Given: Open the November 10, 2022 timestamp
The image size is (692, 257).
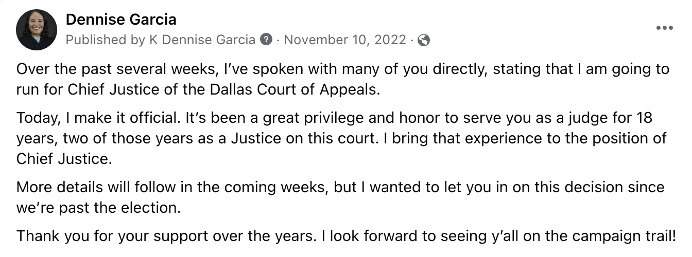Looking at the screenshot, I should [345, 40].
